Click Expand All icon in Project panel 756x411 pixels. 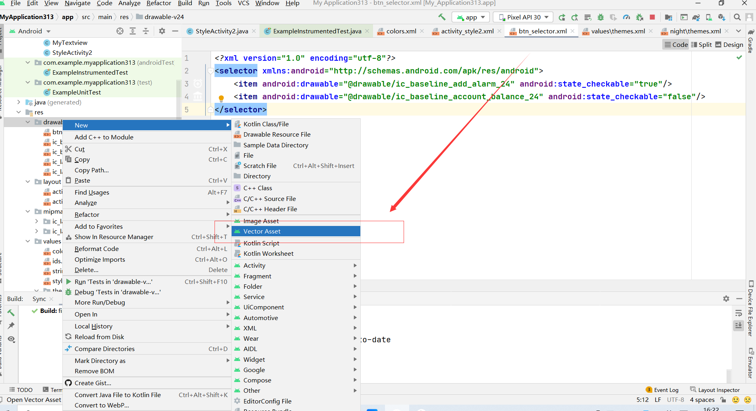[133, 31]
